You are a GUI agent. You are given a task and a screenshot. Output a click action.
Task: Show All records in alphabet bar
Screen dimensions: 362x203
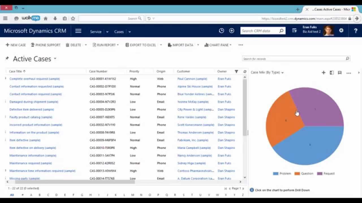click(12, 195)
